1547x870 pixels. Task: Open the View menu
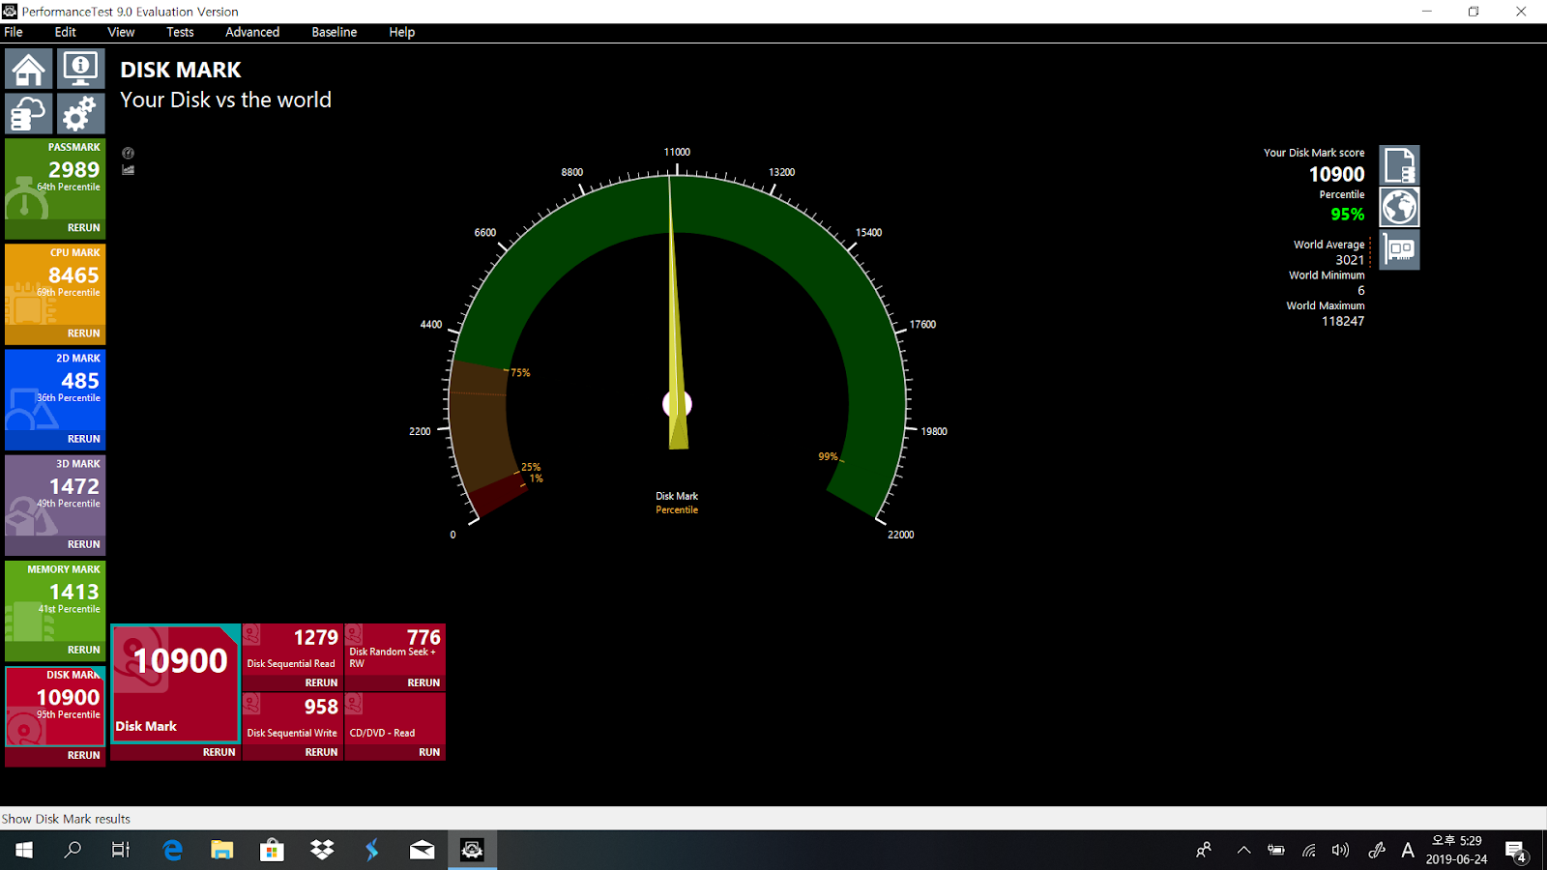click(x=121, y=32)
